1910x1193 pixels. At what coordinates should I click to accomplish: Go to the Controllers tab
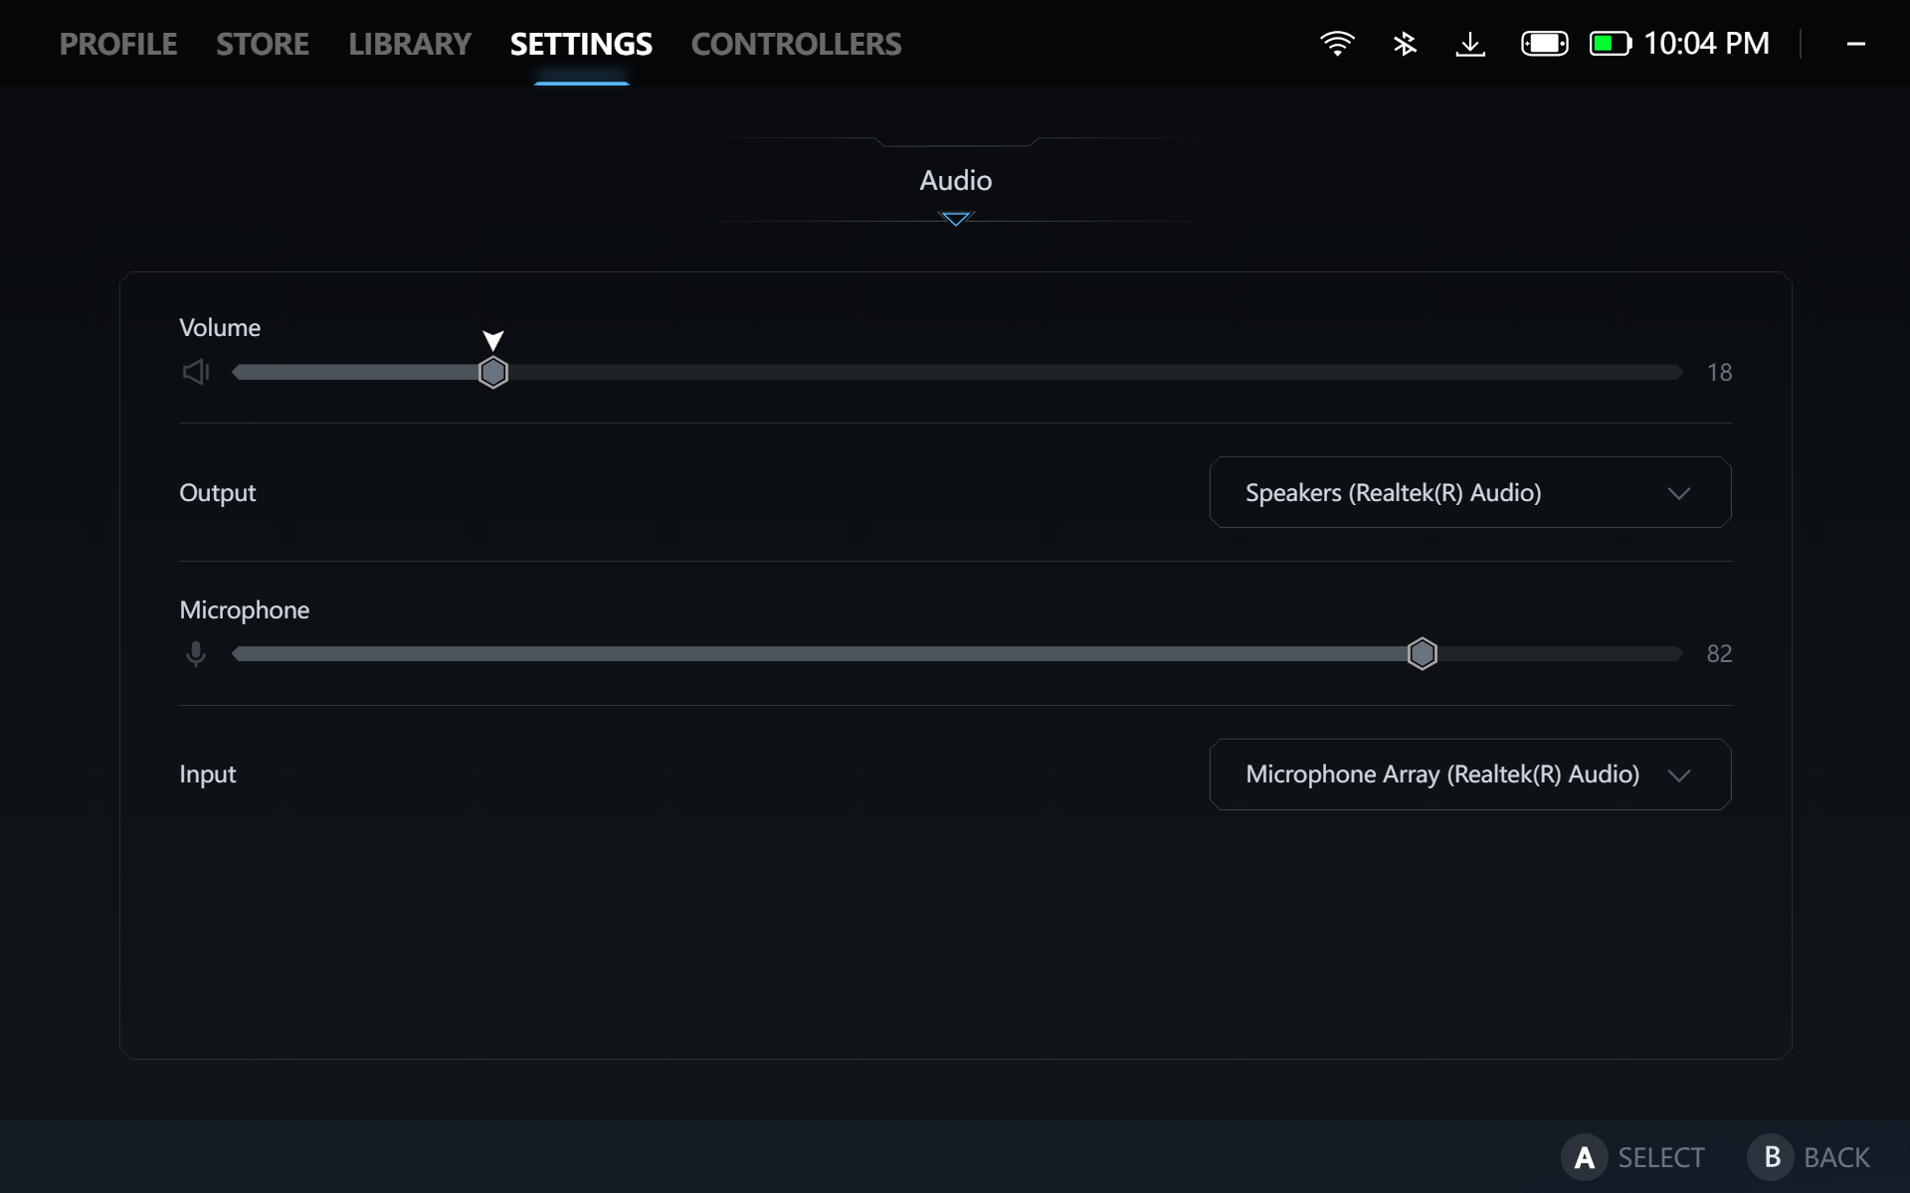point(796,44)
